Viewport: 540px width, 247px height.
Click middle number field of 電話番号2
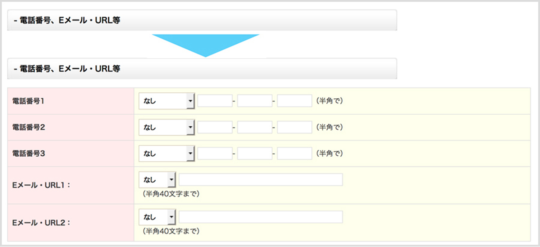(254, 127)
